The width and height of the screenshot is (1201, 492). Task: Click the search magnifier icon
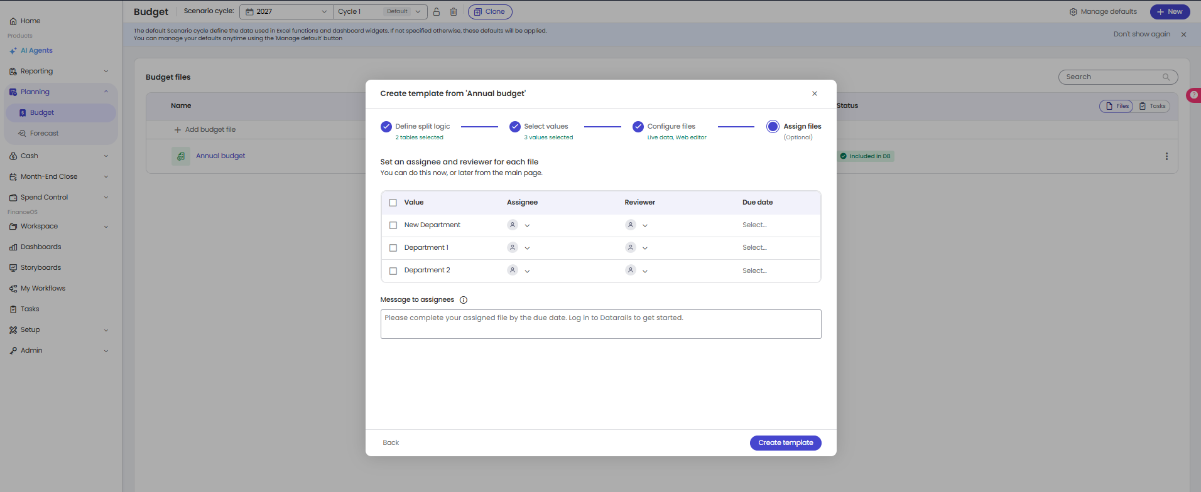[x=1166, y=77]
